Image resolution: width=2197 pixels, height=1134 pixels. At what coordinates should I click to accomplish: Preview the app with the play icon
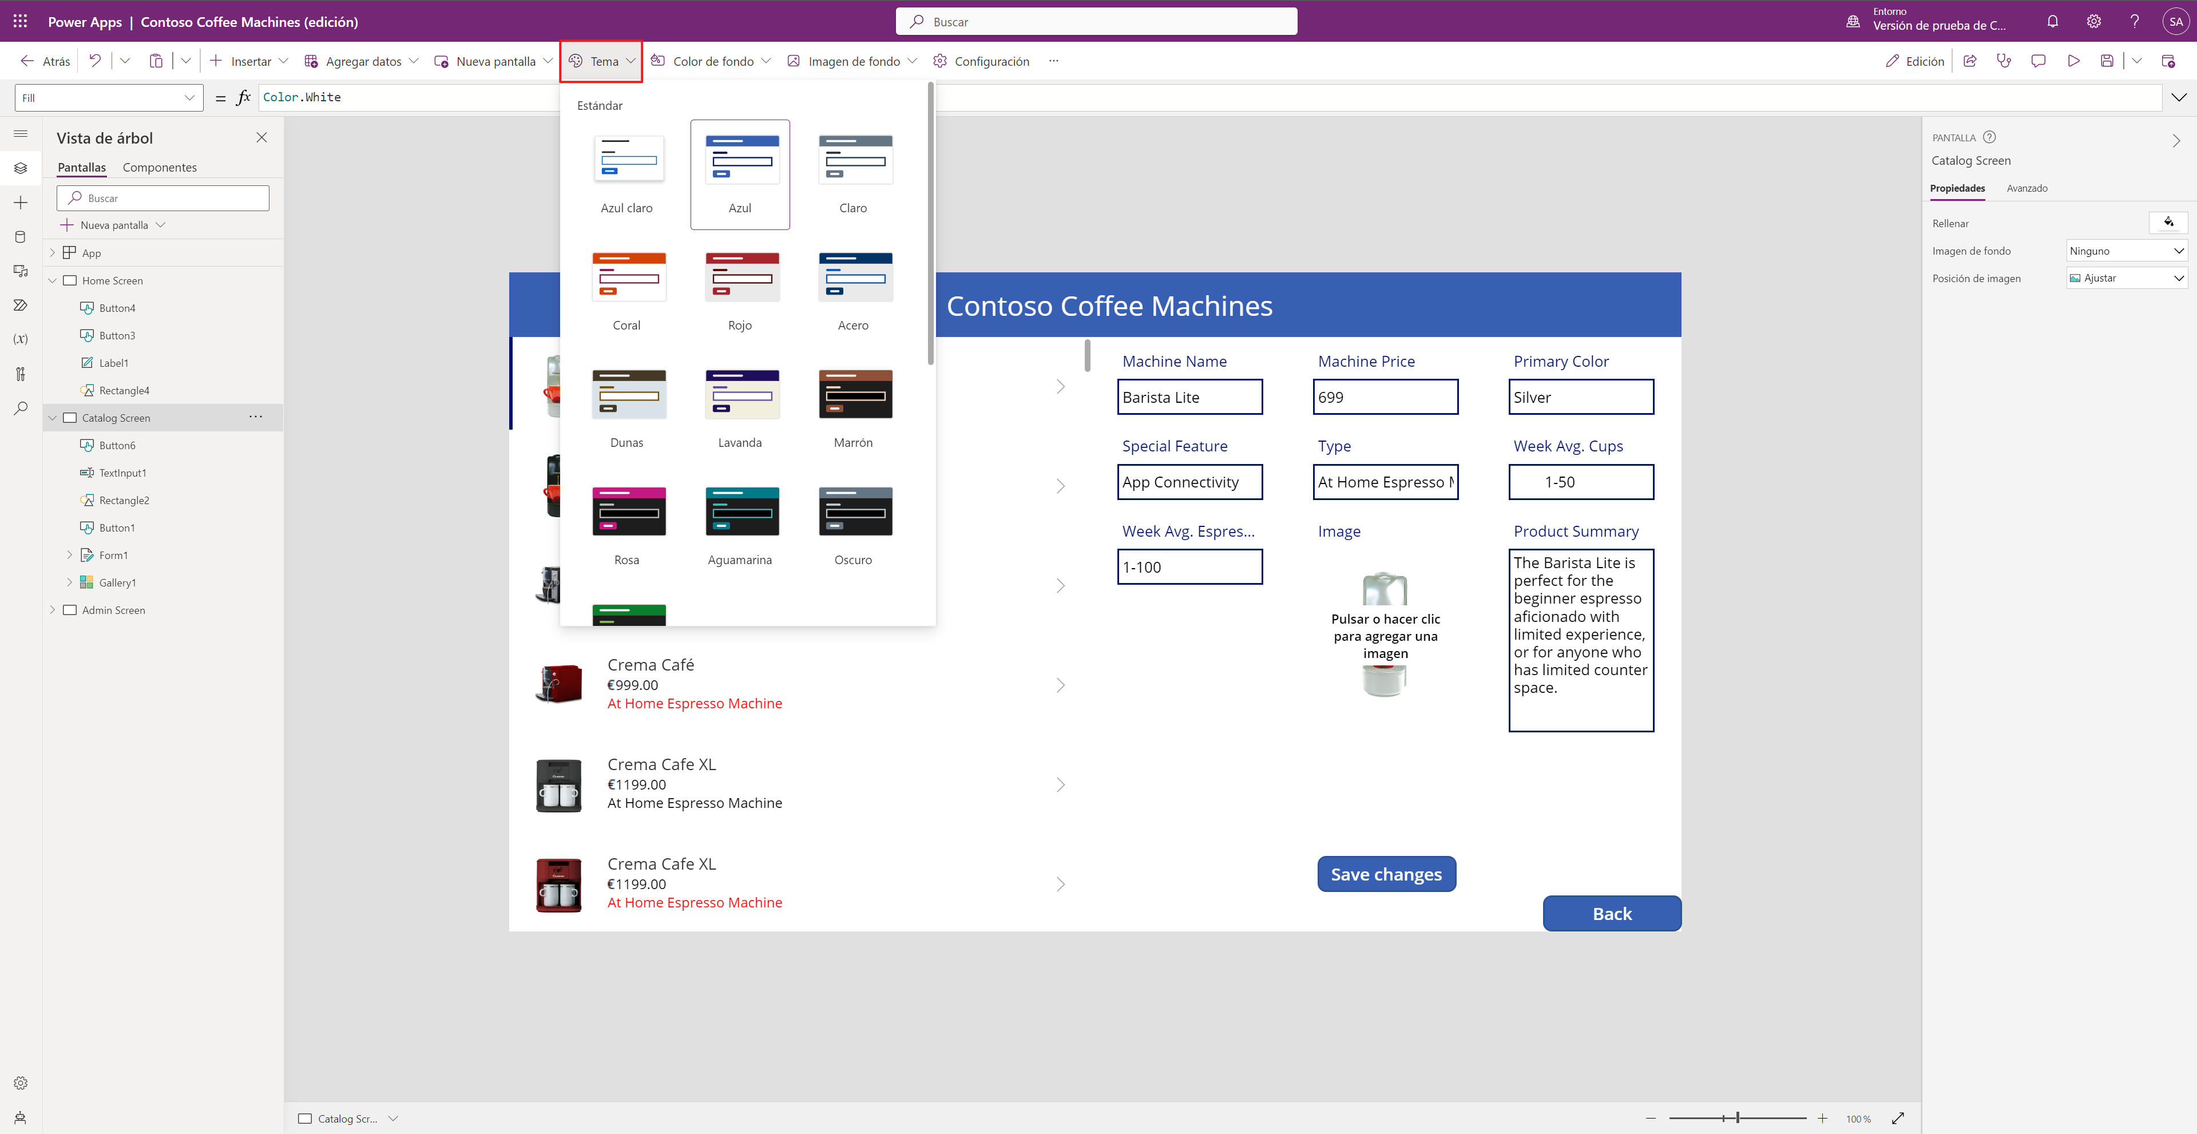(2073, 61)
